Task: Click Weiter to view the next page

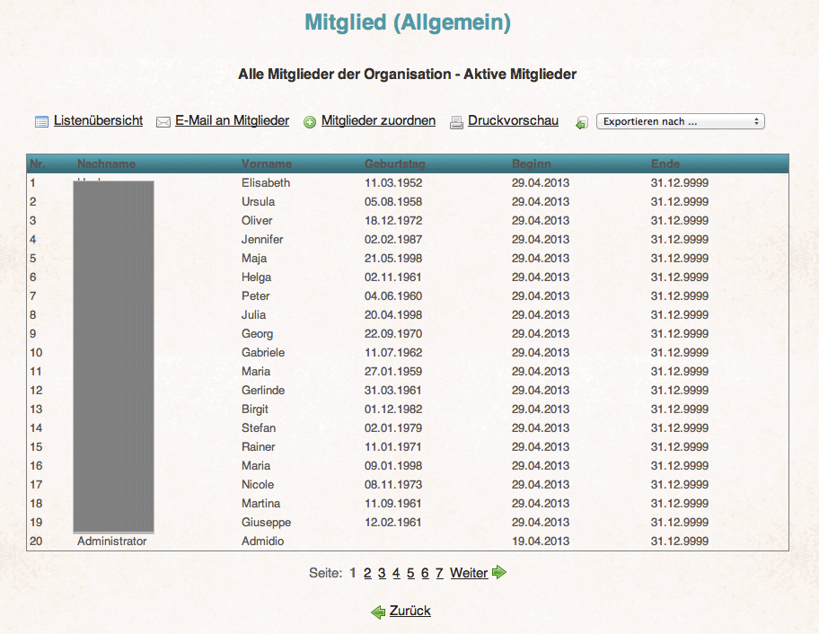Action: (469, 572)
